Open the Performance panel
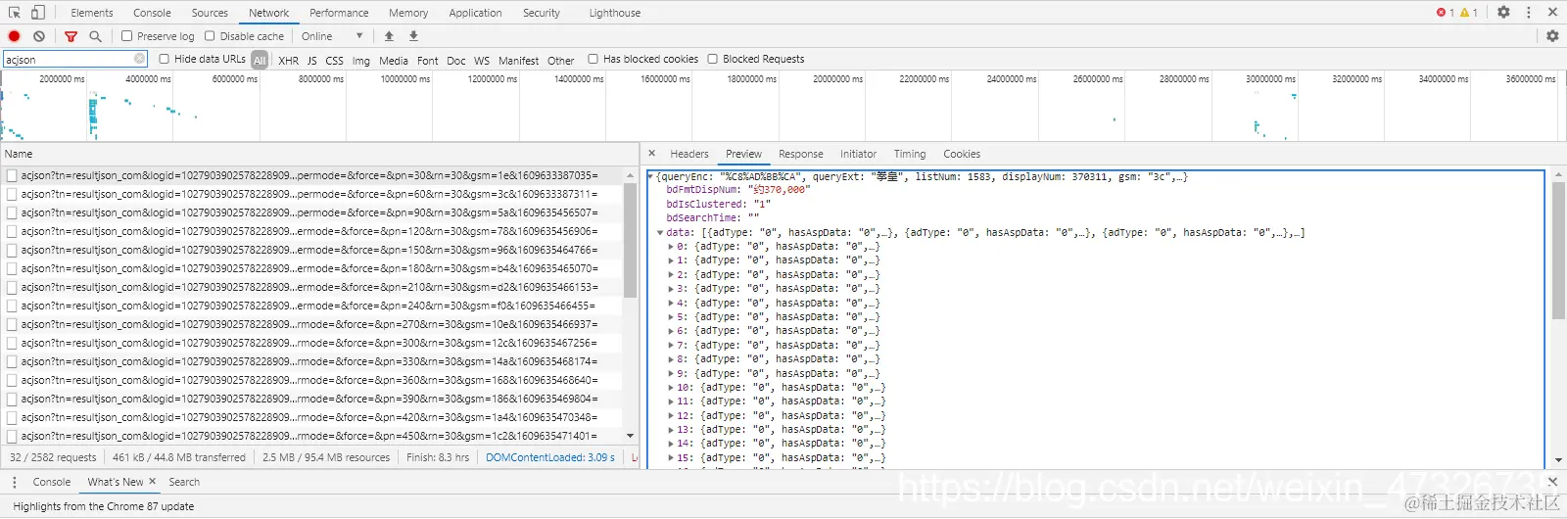The image size is (1567, 519). point(339,13)
